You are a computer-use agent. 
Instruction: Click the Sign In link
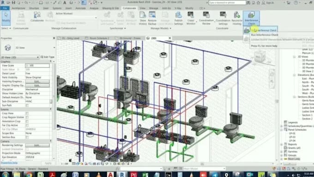click(x=270, y=3)
